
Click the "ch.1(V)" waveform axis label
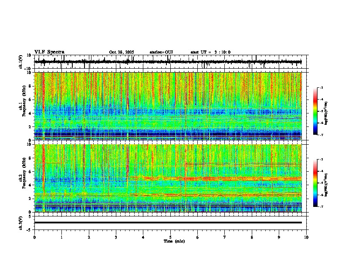tap(21, 62)
